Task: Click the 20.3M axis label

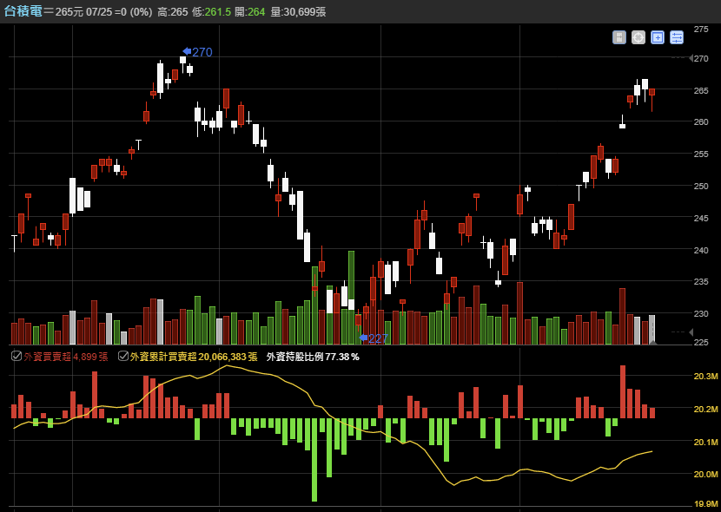Action: click(x=705, y=376)
